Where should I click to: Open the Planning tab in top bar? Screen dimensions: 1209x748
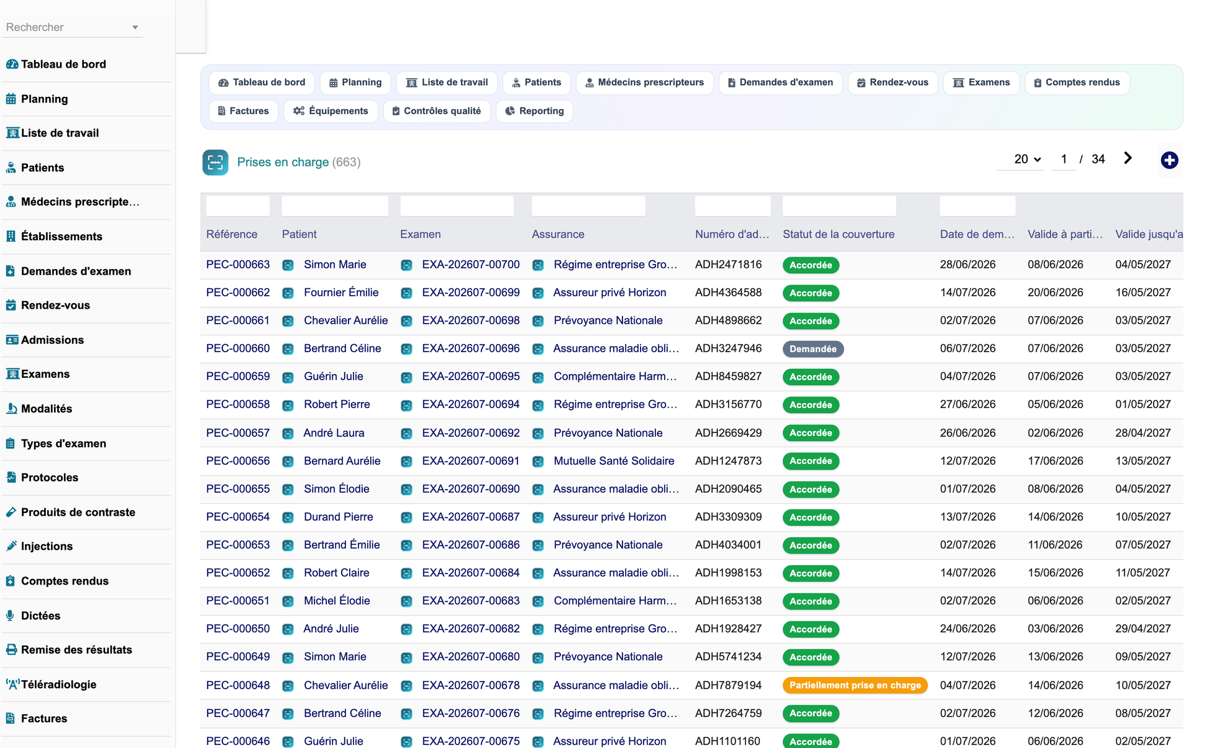point(355,83)
